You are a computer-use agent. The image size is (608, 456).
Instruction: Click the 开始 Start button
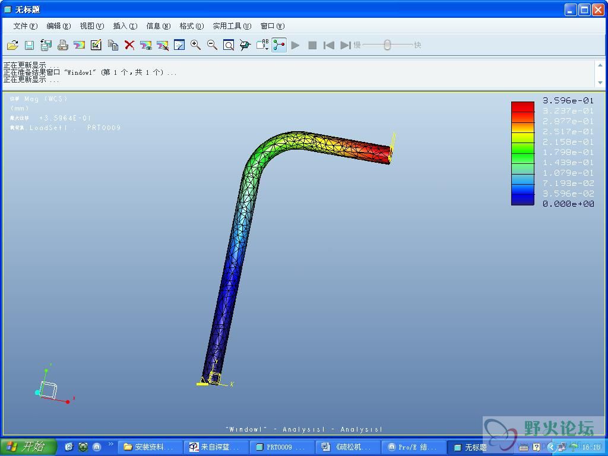[x=28, y=447]
